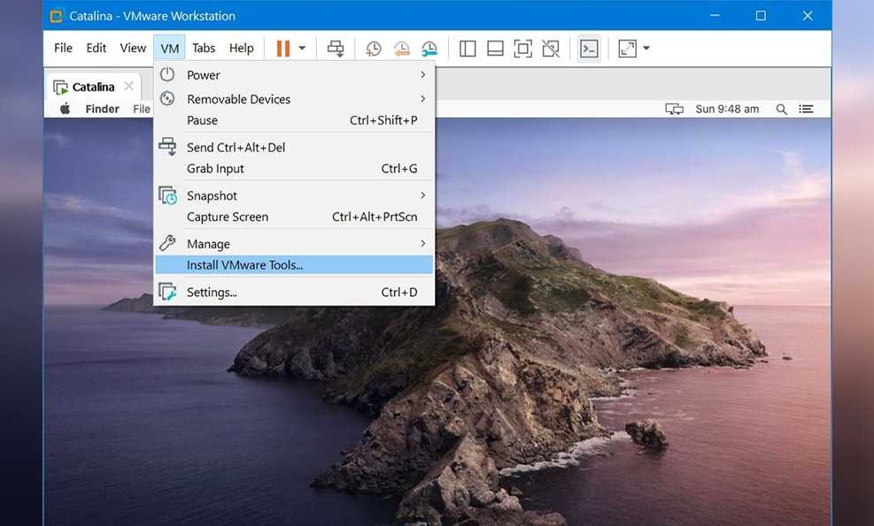
Task: Click the Apple logo in guest menu bar
Action: [65, 109]
